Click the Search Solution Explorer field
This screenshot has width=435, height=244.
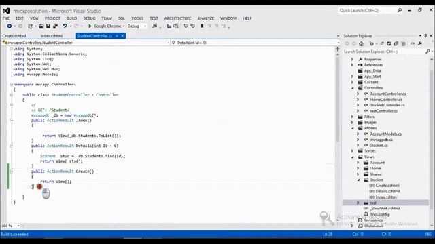tap(384, 52)
